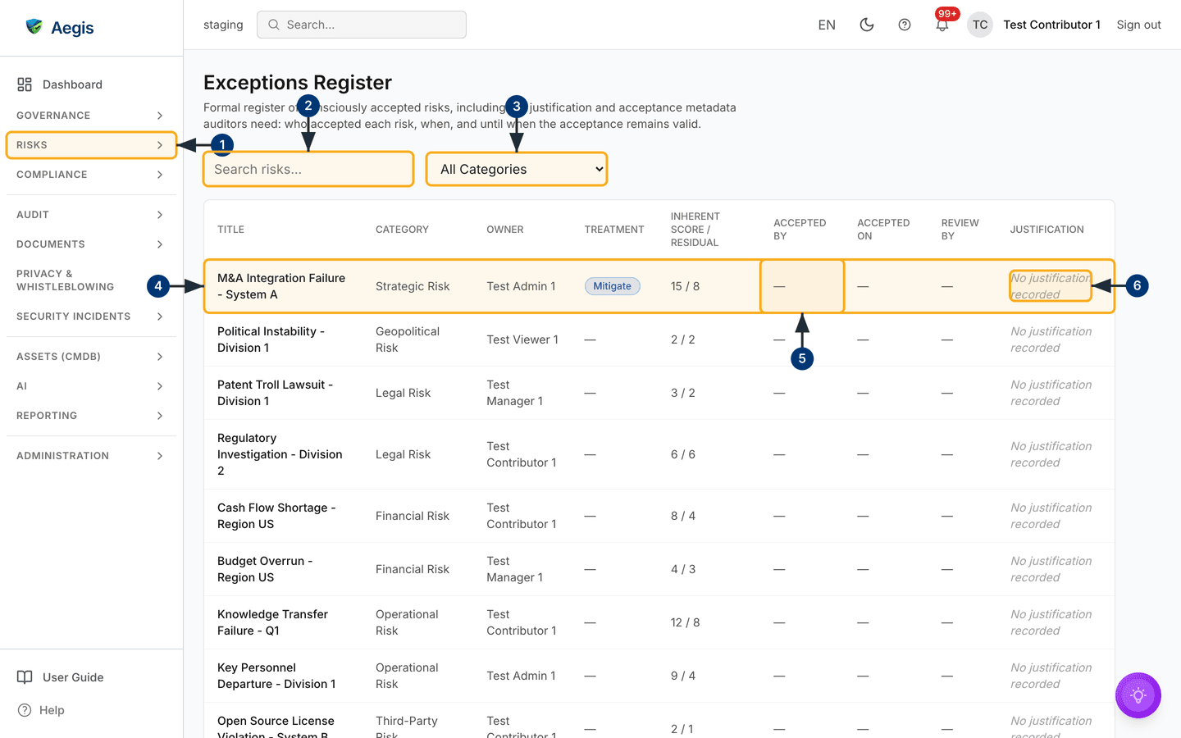The height and width of the screenshot is (738, 1181).
Task: Expand the Audit section chevron
Action: click(160, 215)
